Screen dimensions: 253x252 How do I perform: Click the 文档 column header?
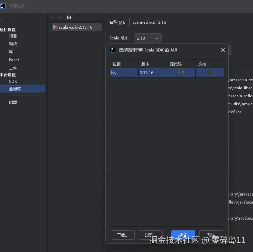click(x=210, y=64)
